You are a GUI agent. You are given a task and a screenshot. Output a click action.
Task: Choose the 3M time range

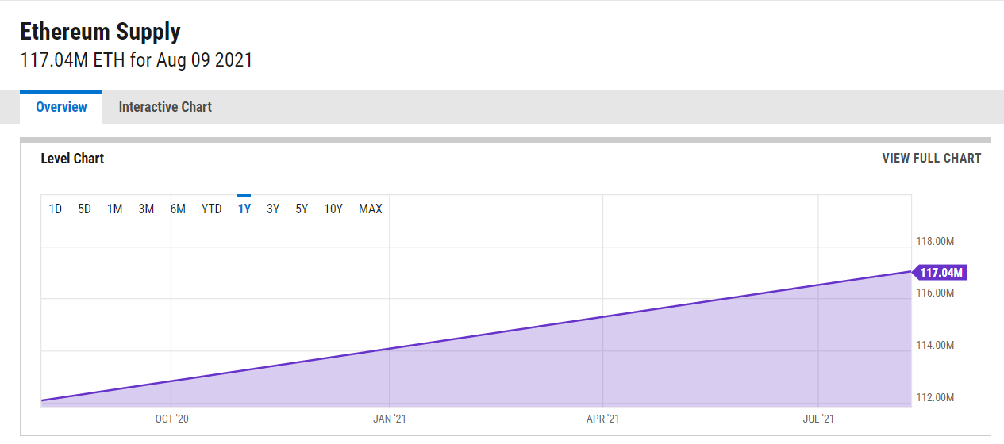click(146, 209)
